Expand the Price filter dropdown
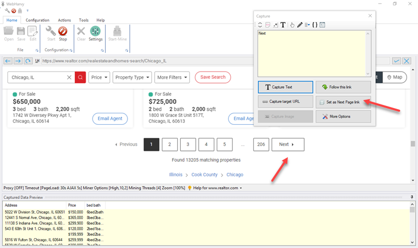Image resolution: width=418 pixels, height=248 pixels. tap(99, 77)
